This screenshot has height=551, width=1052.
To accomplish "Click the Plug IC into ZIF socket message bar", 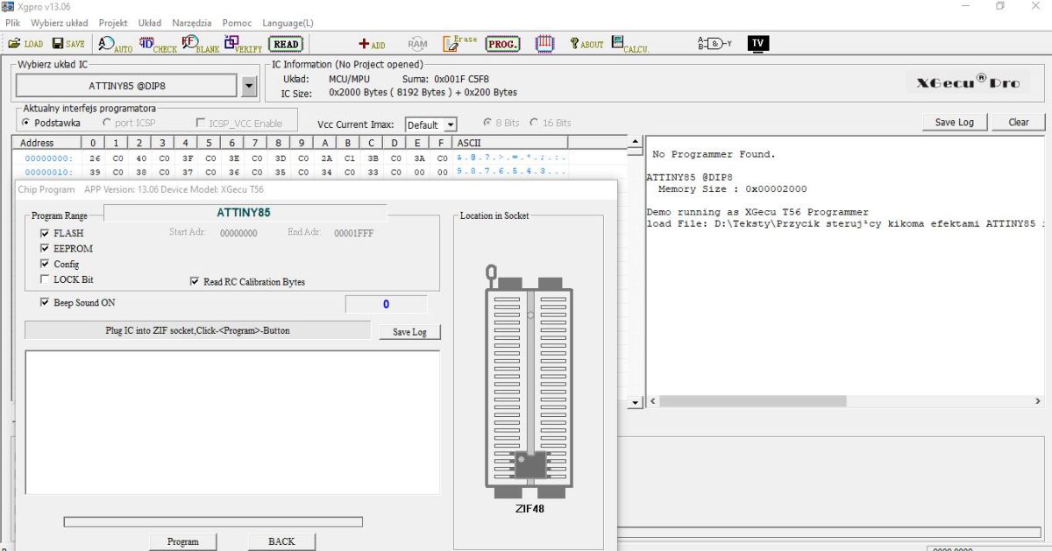I will [x=197, y=330].
